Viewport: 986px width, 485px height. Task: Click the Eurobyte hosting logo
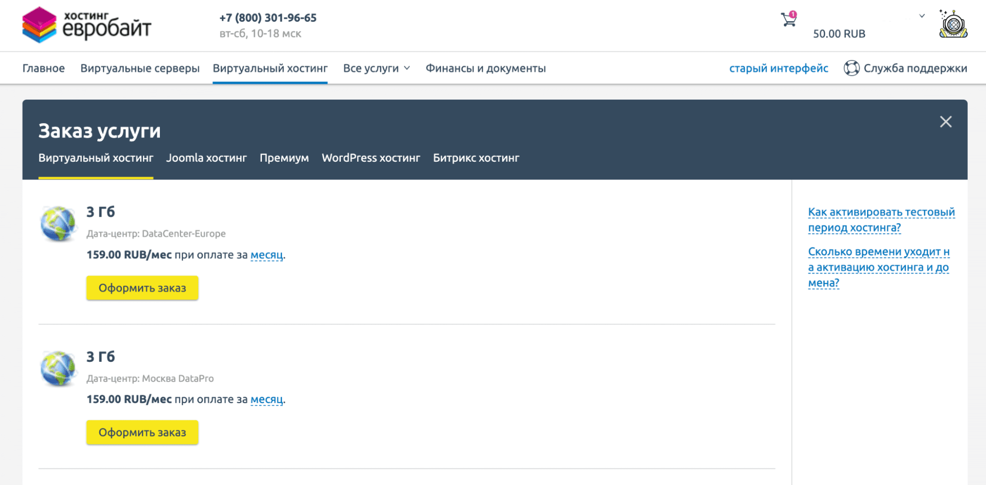pyautogui.click(x=86, y=25)
